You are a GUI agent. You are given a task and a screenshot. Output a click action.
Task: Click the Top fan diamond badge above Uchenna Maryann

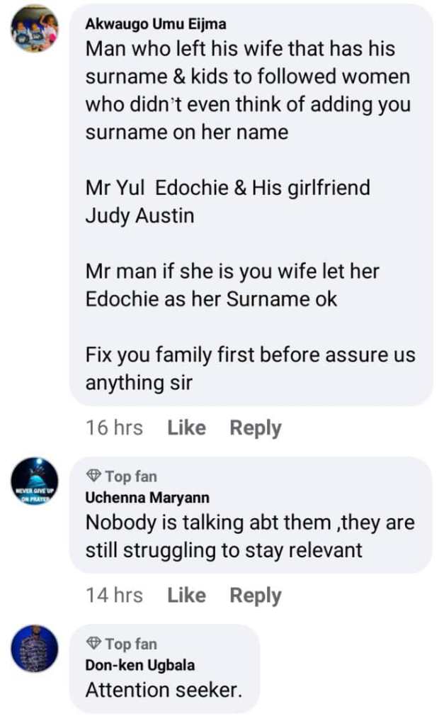93,476
